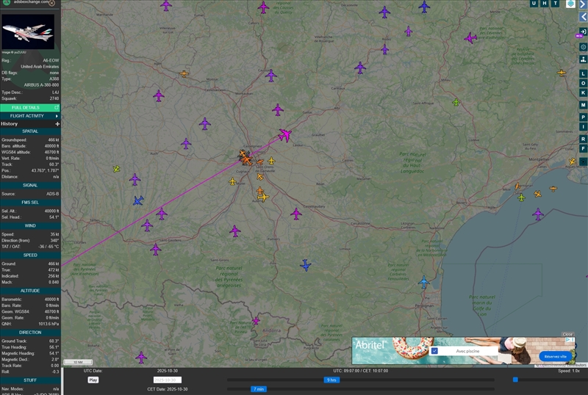Click the STUFF section header

coord(30,380)
